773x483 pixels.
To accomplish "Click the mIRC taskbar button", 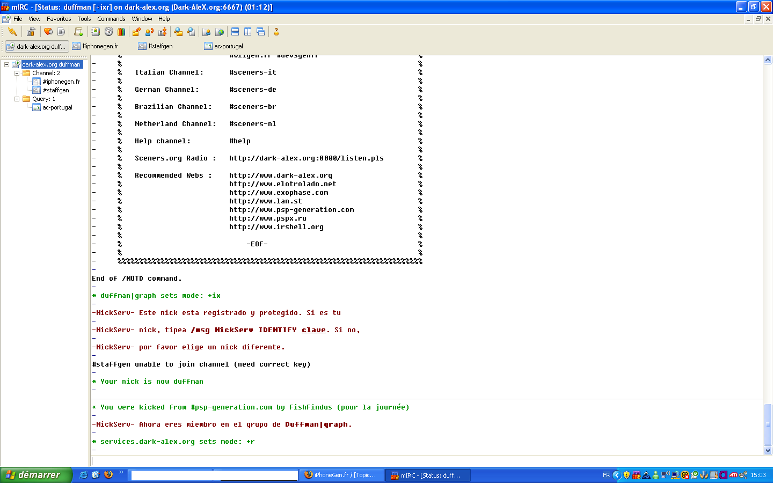I will pos(428,475).
